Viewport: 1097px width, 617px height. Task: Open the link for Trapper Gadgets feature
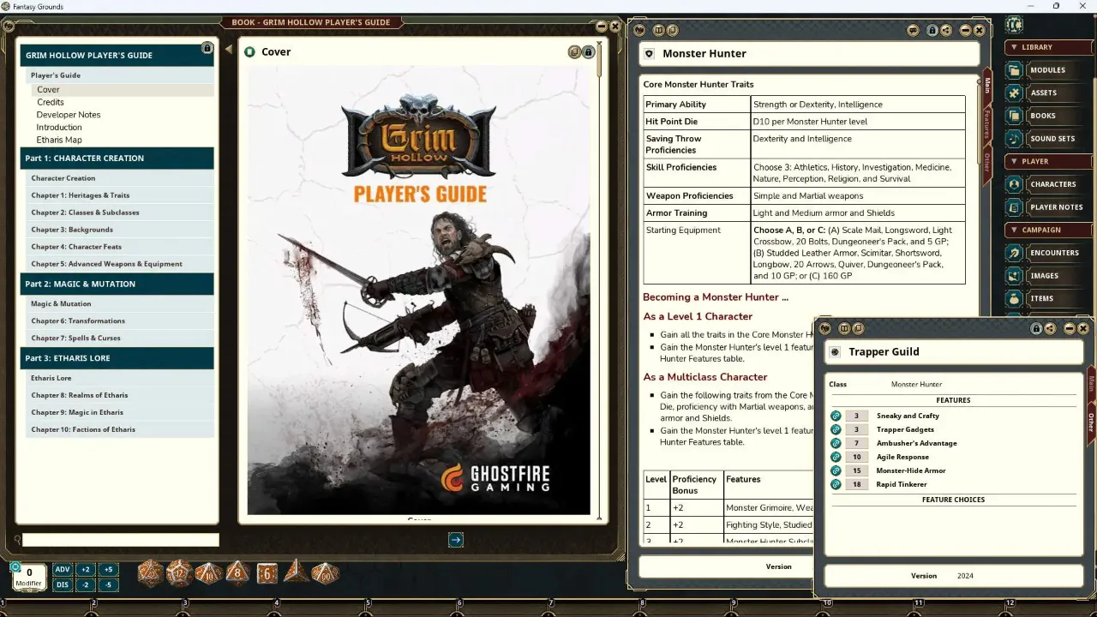(836, 429)
